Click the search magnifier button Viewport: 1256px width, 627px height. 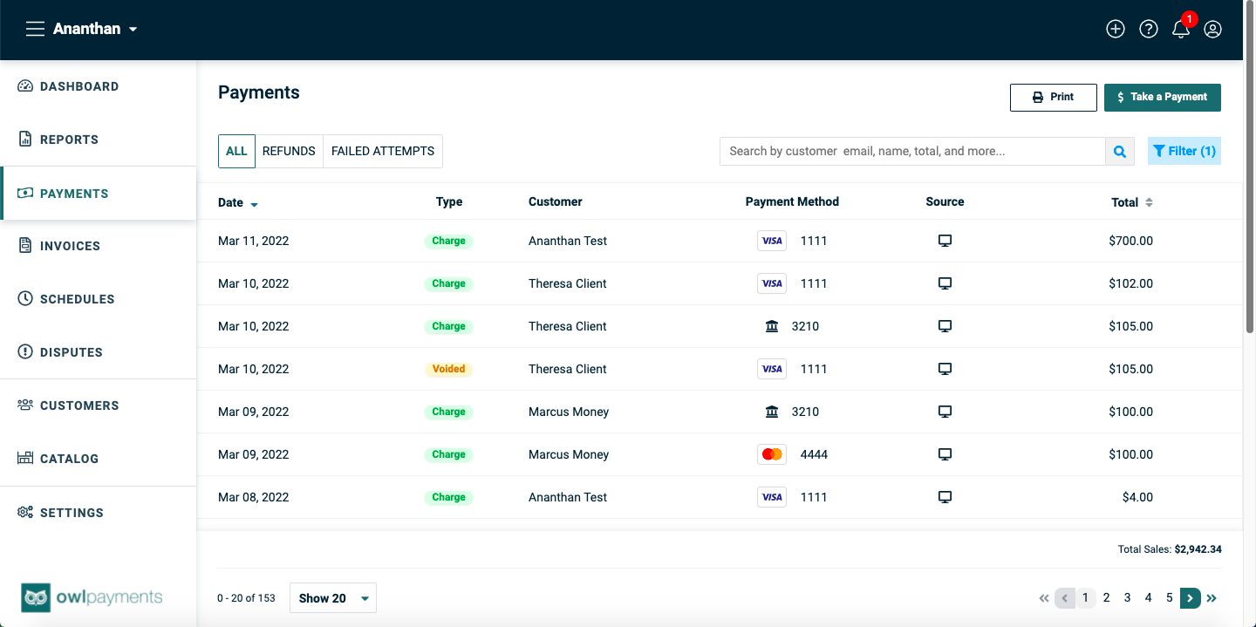[x=1120, y=151]
